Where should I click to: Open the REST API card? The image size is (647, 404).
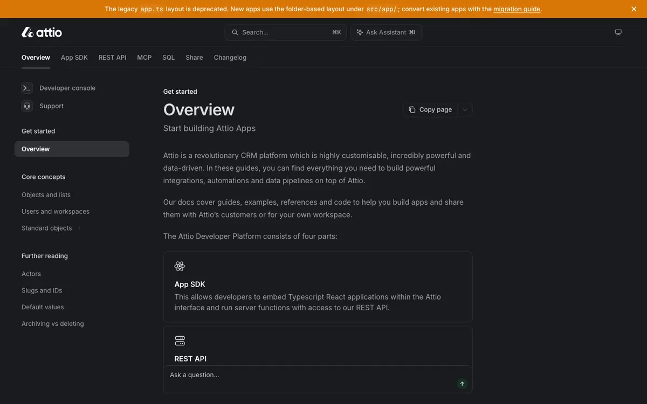tap(318, 346)
